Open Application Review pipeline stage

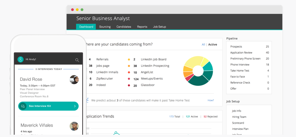click(241, 53)
